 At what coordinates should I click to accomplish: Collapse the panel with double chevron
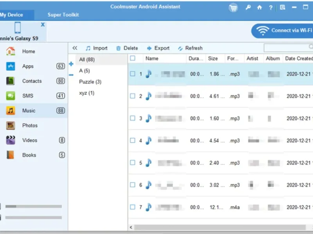75,48
